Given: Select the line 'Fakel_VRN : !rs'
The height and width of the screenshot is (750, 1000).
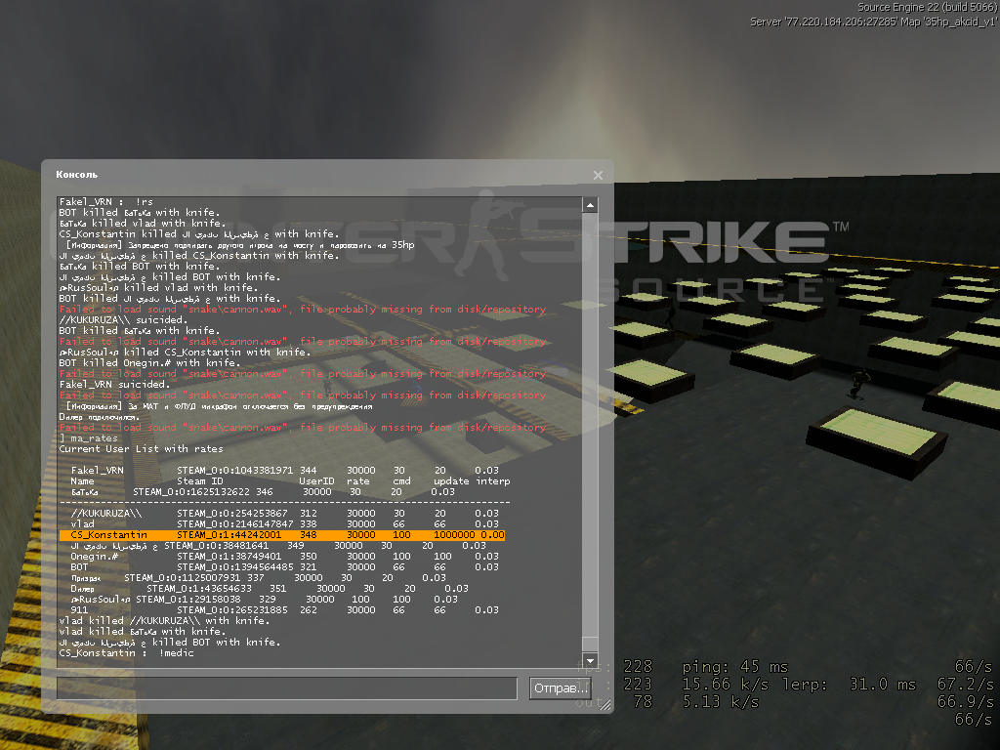Looking at the screenshot, I should pyautogui.click(x=105, y=201).
